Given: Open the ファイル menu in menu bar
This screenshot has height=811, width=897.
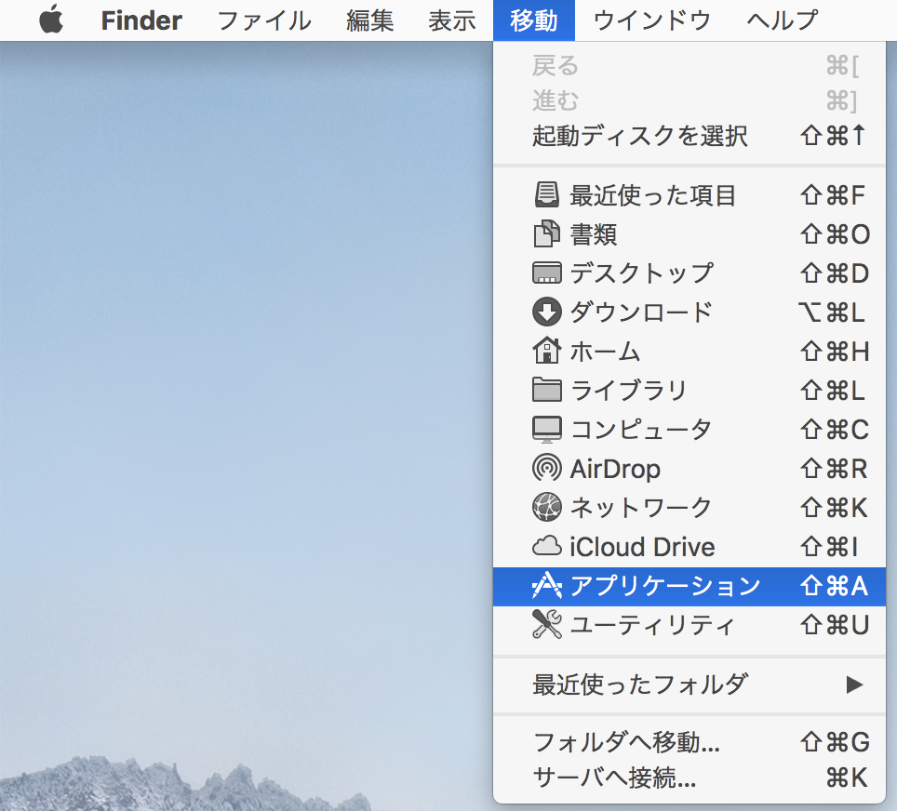Looking at the screenshot, I should (263, 20).
